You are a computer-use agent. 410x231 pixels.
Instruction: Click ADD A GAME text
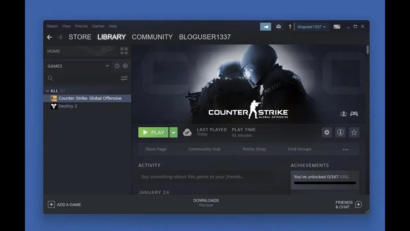point(69,205)
